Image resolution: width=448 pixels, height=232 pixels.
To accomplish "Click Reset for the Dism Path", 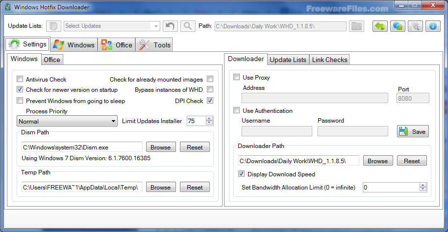I will [195, 147].
